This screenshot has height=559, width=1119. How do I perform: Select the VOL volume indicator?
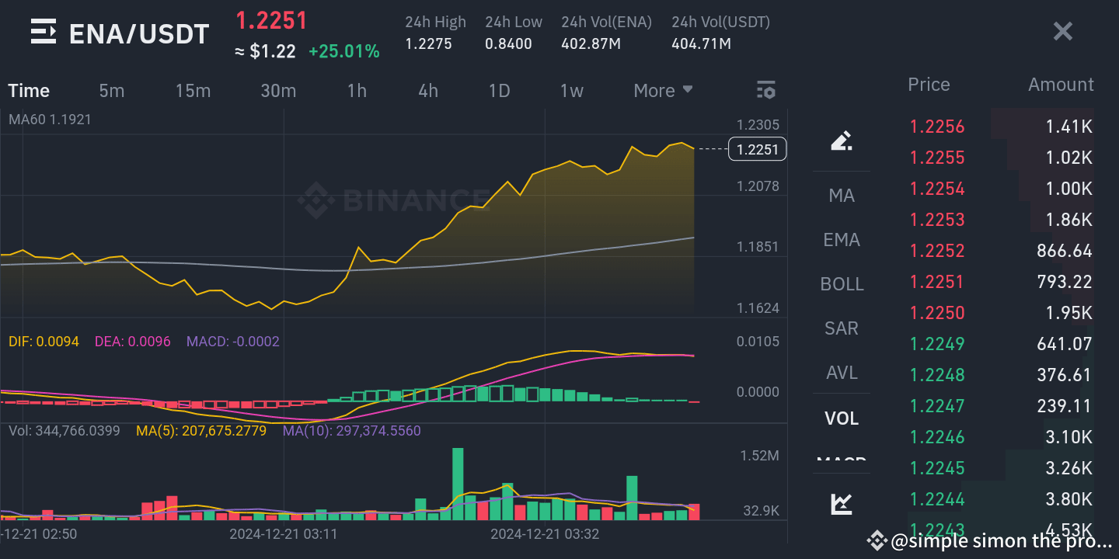842,418
